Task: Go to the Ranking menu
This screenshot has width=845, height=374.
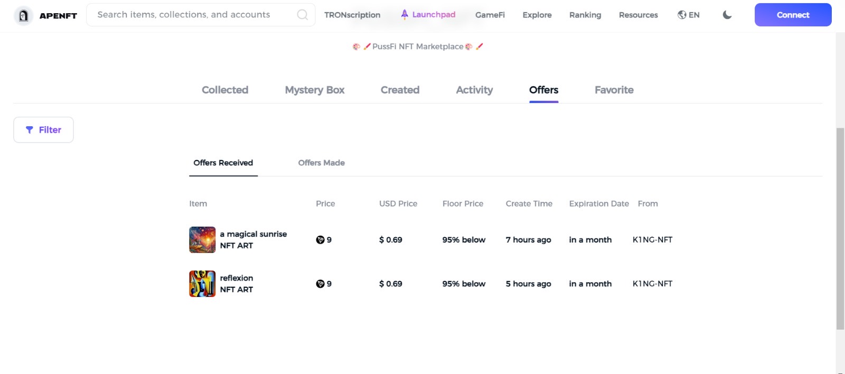Action: [x=585, y=15]
